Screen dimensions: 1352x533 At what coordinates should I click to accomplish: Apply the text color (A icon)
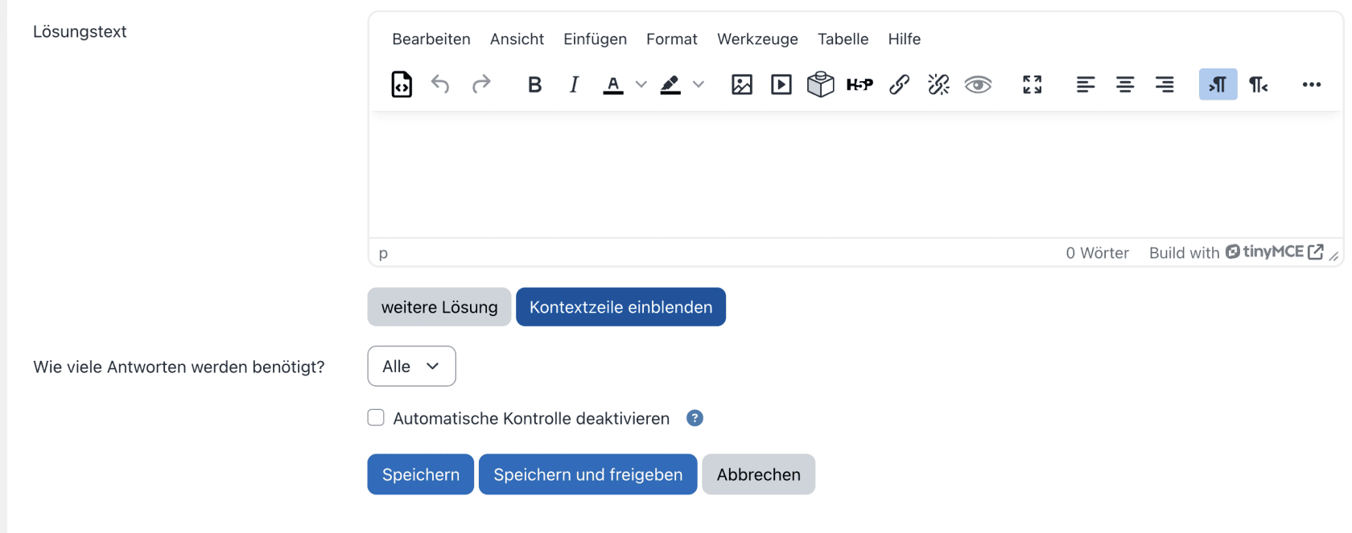[613, 84]
